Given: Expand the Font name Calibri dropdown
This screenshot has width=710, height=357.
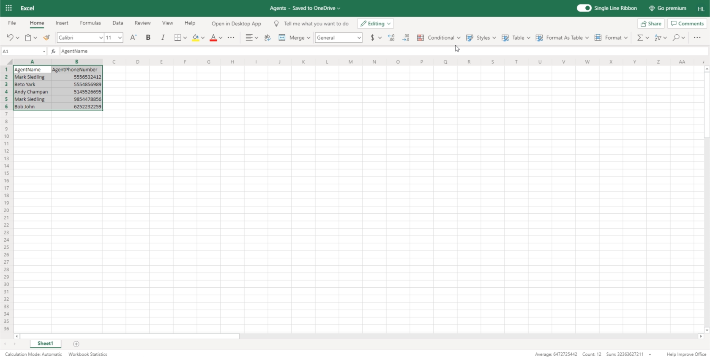Looking at the screenshot, I should (101, 38).
